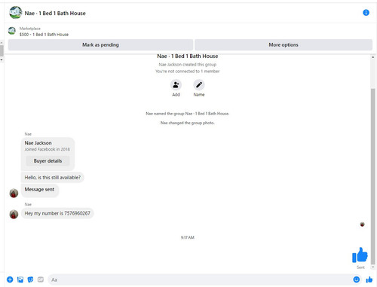The height and width of the screenshot is (287, 377).
Task: Click '9:17 AM' timestamp
Action: [188, 237]
